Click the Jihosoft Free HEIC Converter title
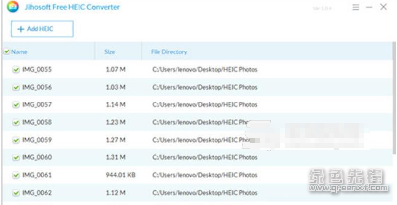 (x=72, y=7)
